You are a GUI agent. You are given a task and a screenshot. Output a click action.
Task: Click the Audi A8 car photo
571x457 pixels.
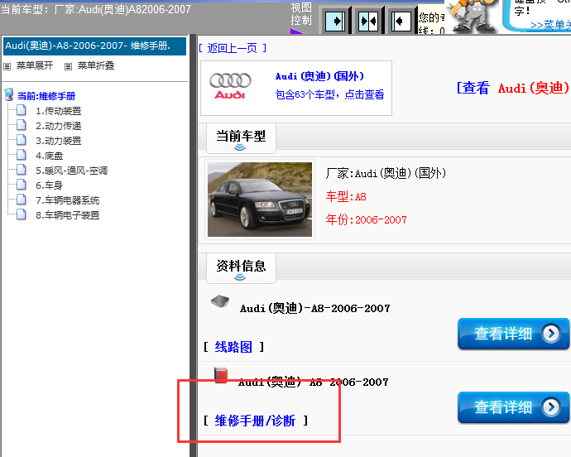click(260, 200)
